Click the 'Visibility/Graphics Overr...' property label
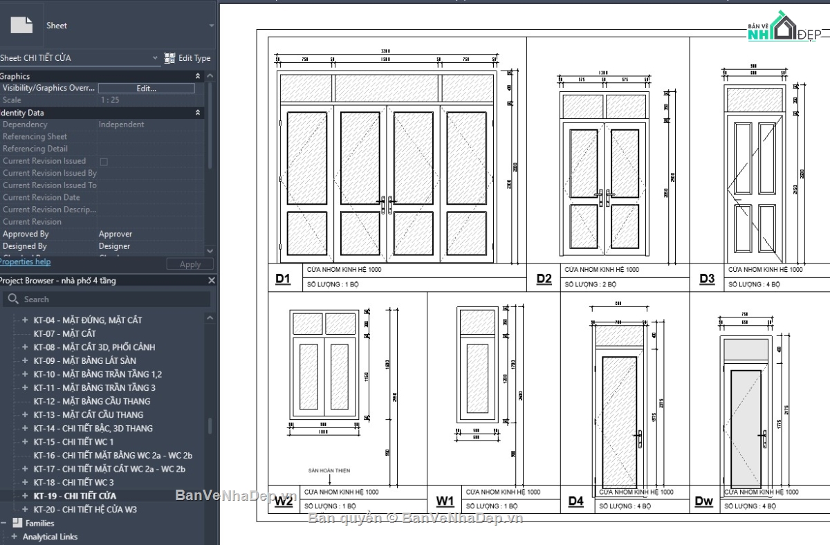 click(x=48, y=89)
